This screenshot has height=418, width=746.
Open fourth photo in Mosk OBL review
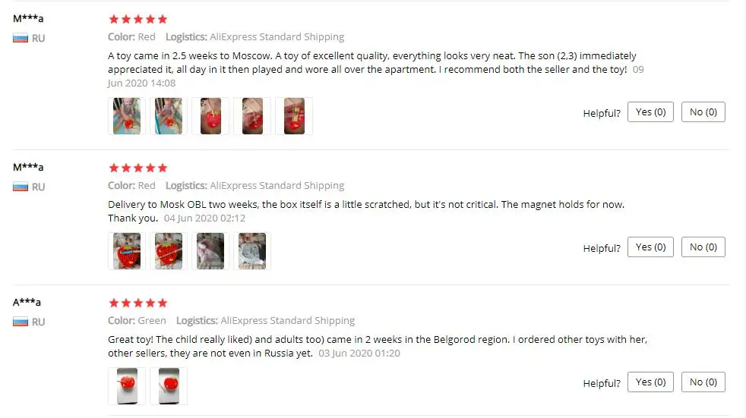[253, 251]
